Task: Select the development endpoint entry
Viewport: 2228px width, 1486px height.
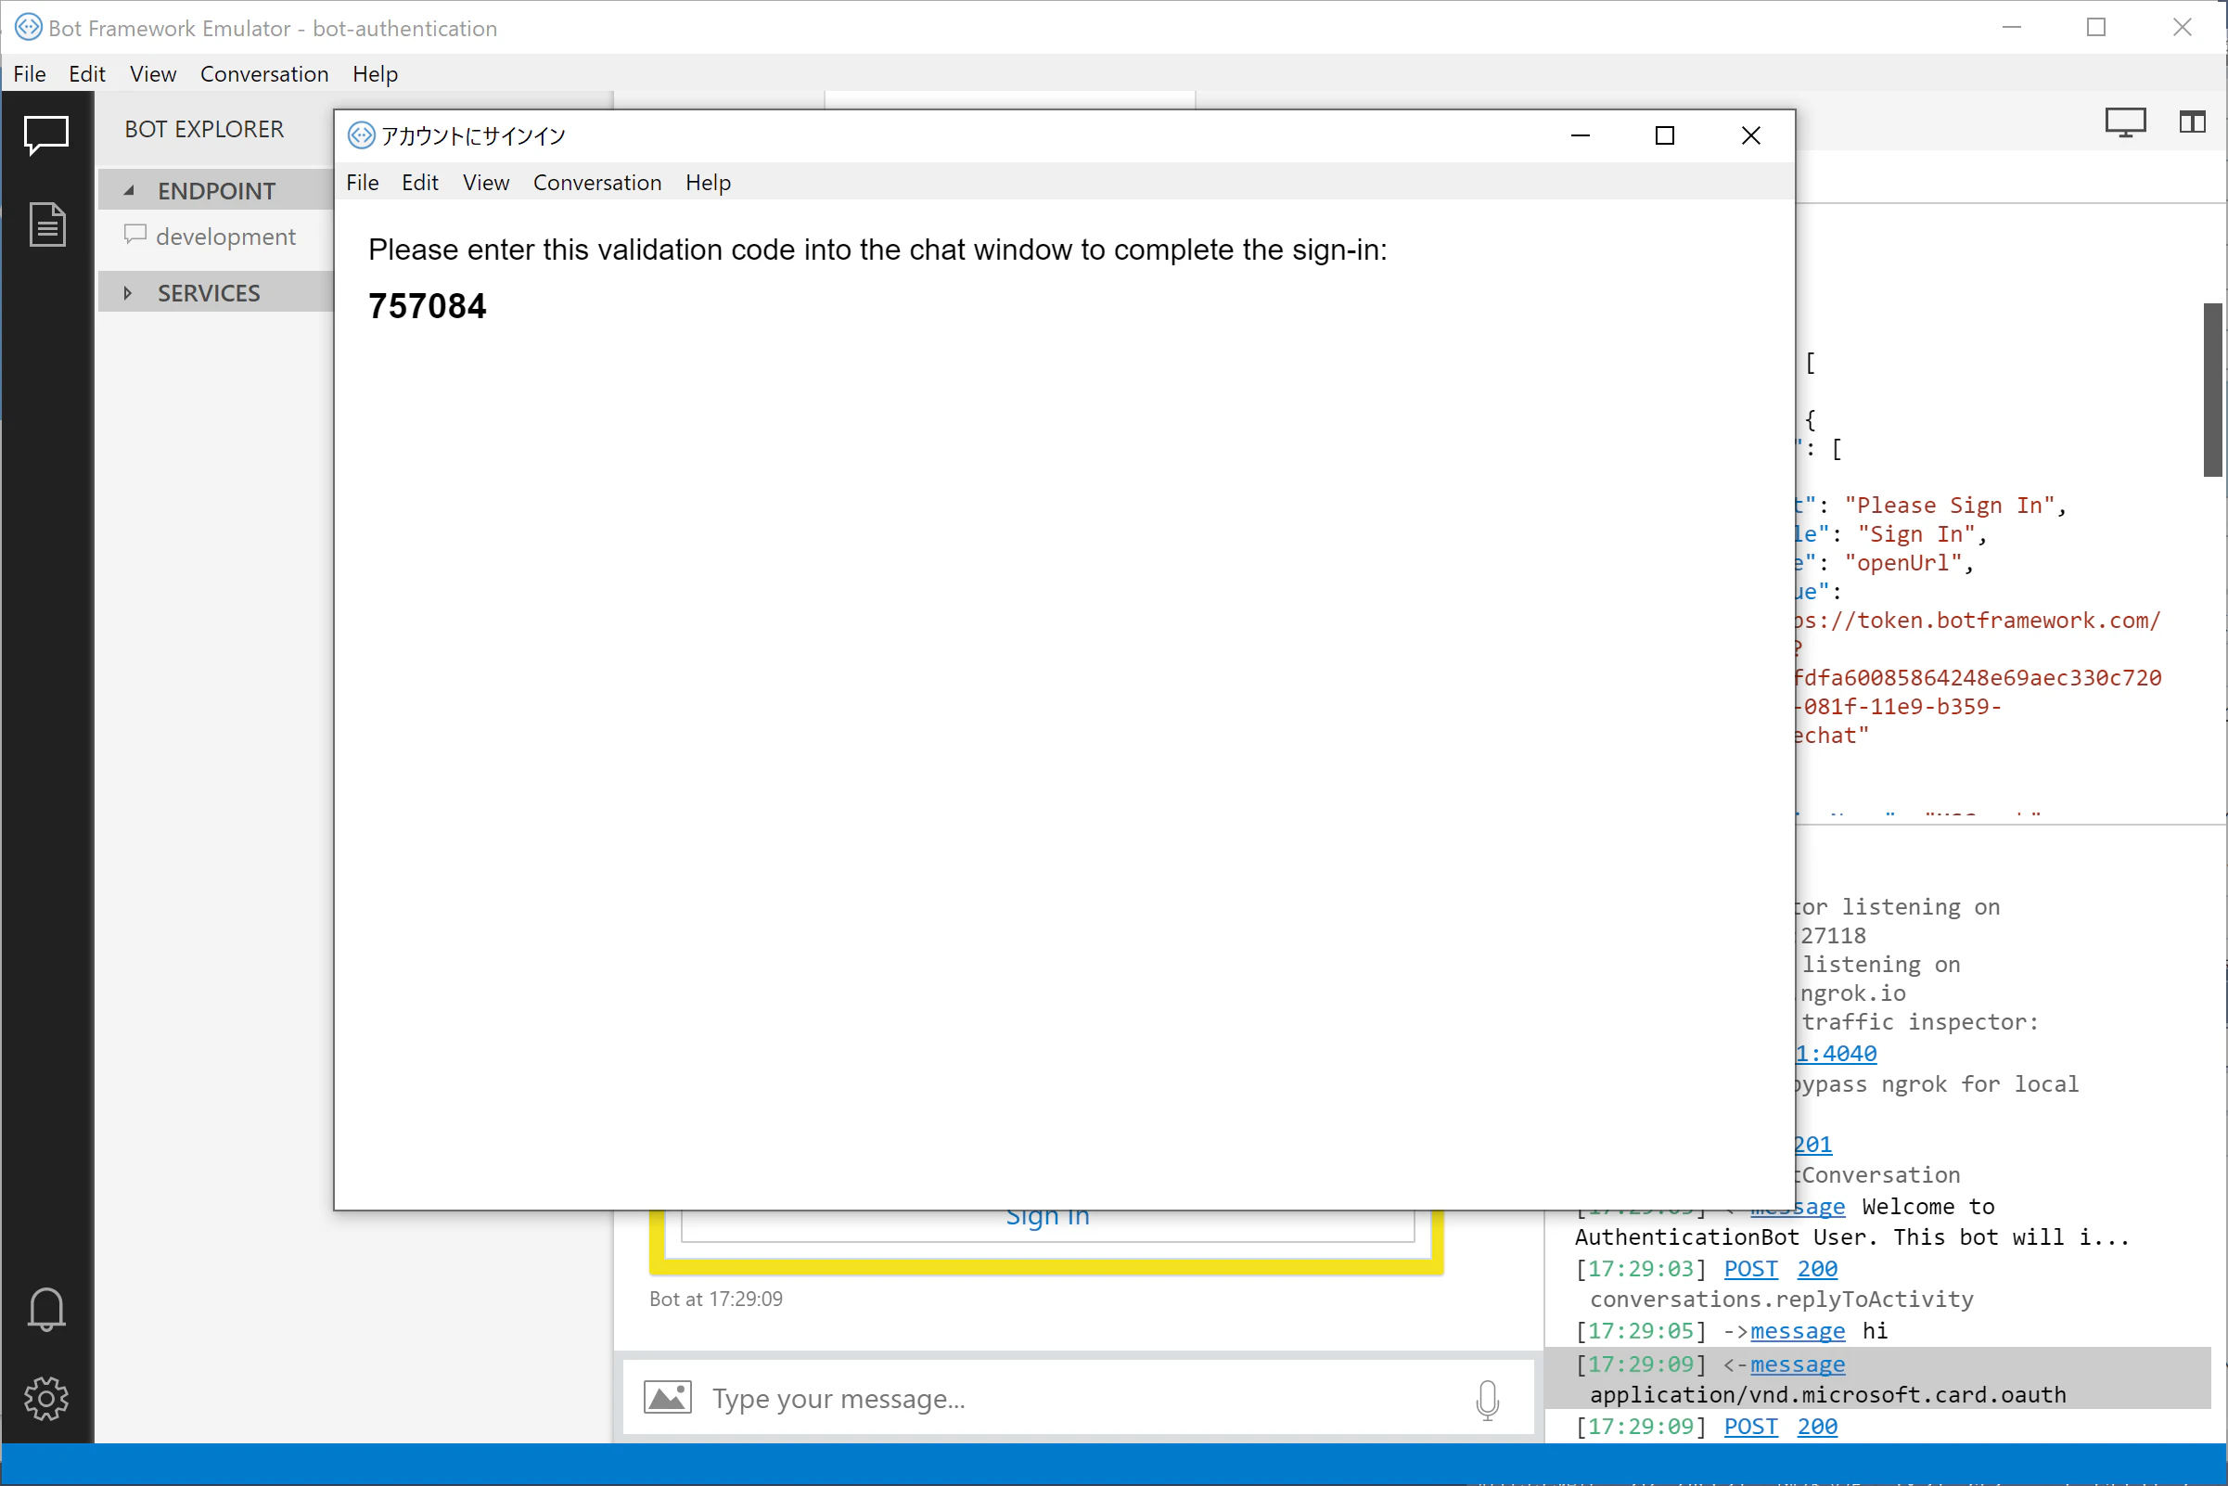Action: (x=216, y=236)
